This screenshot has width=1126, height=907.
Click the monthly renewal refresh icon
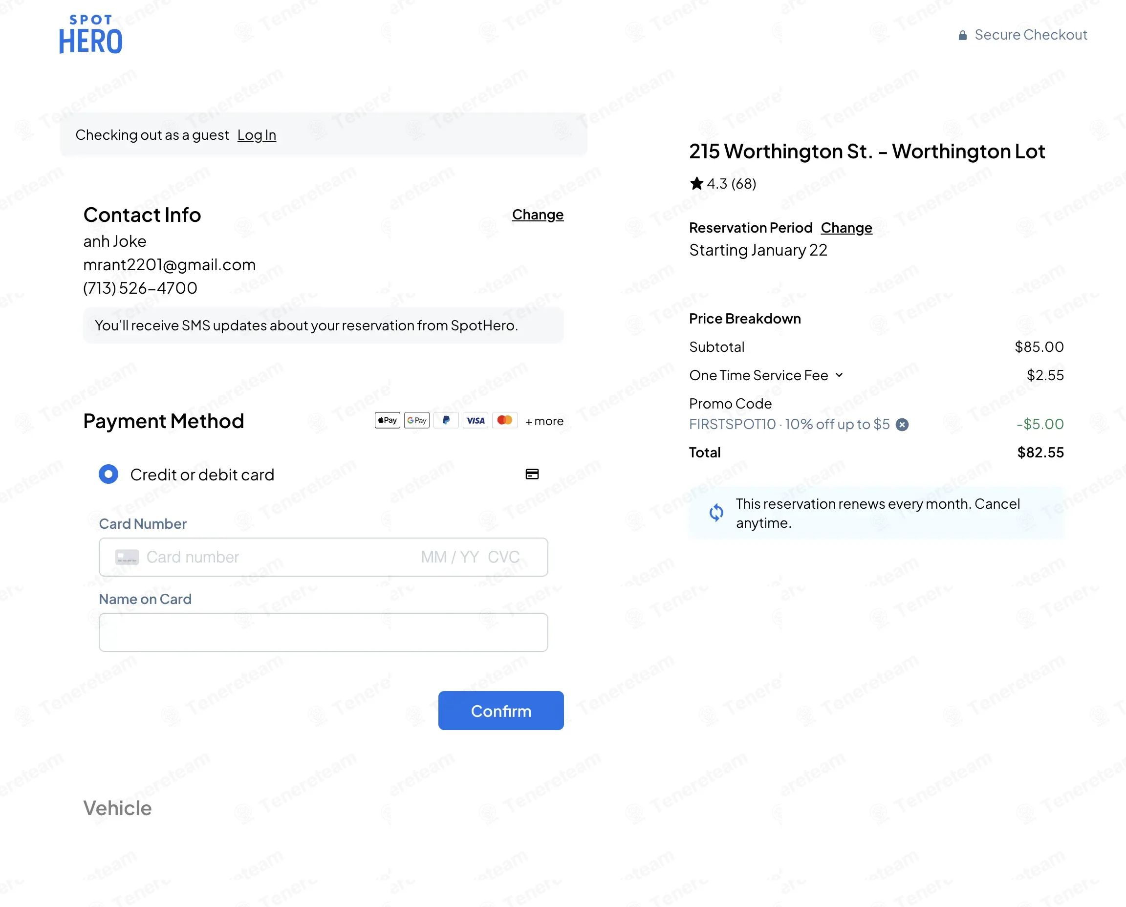click(x=716, y=513)
